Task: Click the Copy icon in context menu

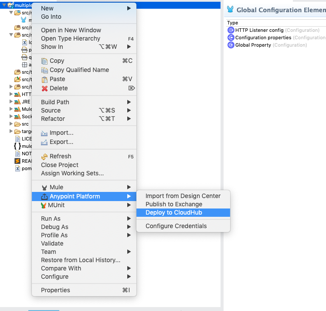Action: [44, 61]
